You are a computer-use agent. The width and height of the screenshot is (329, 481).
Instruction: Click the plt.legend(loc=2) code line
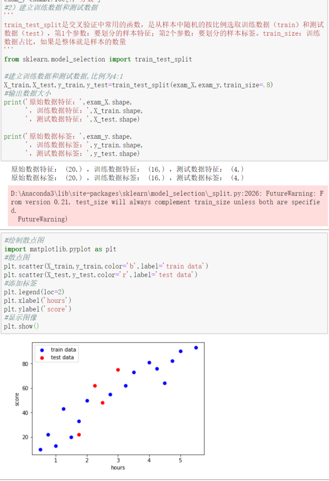tap(34, 292)
